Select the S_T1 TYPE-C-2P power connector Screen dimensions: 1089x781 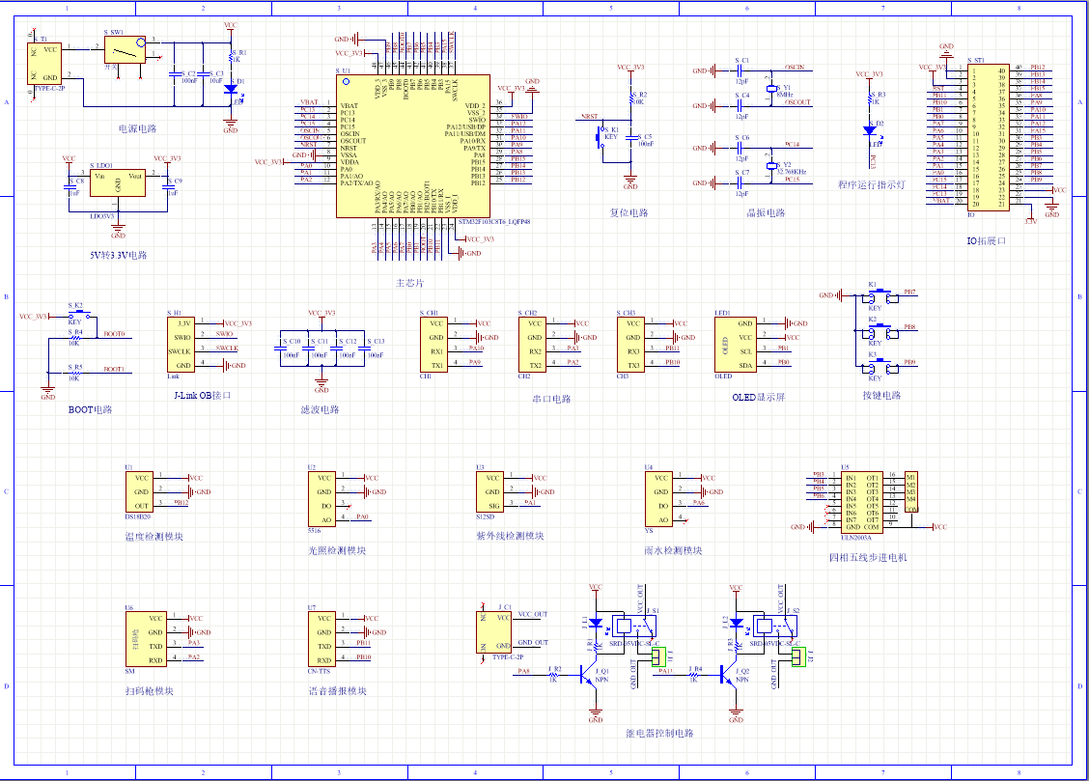pyautogui.click(x=44, y=63)
